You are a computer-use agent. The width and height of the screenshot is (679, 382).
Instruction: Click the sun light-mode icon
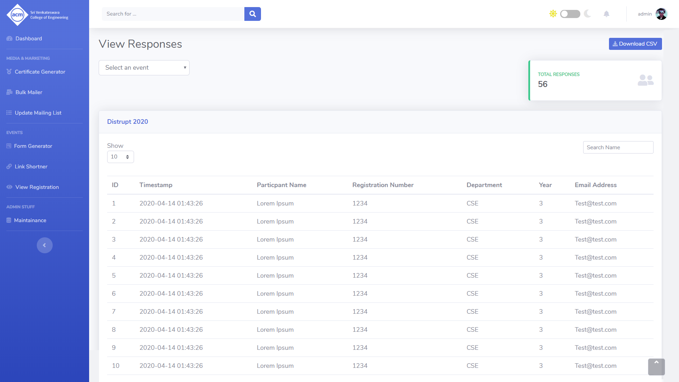pos(553,14)
